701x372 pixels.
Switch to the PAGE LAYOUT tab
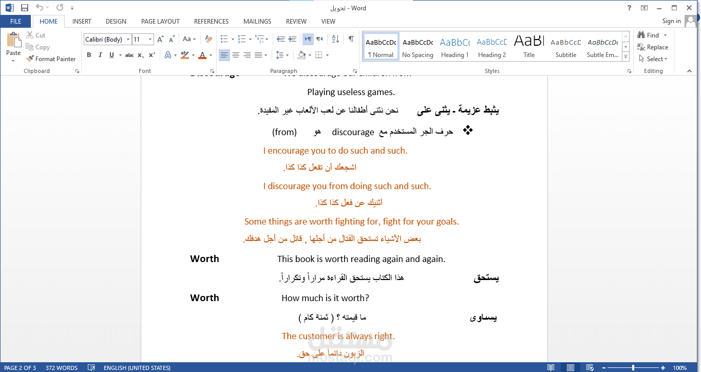(160, 22)
